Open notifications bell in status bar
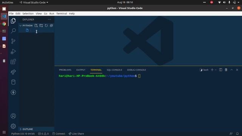The image size is (242, 136). pos(237,133)
